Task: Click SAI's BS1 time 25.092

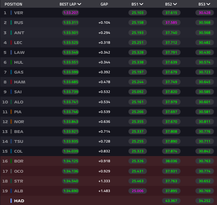Action: click(x=137, y=92)
